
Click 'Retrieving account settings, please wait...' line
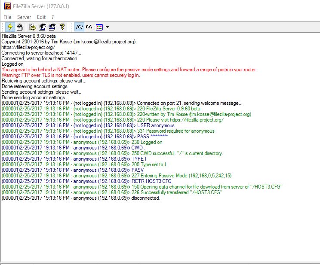coord(44,81)
